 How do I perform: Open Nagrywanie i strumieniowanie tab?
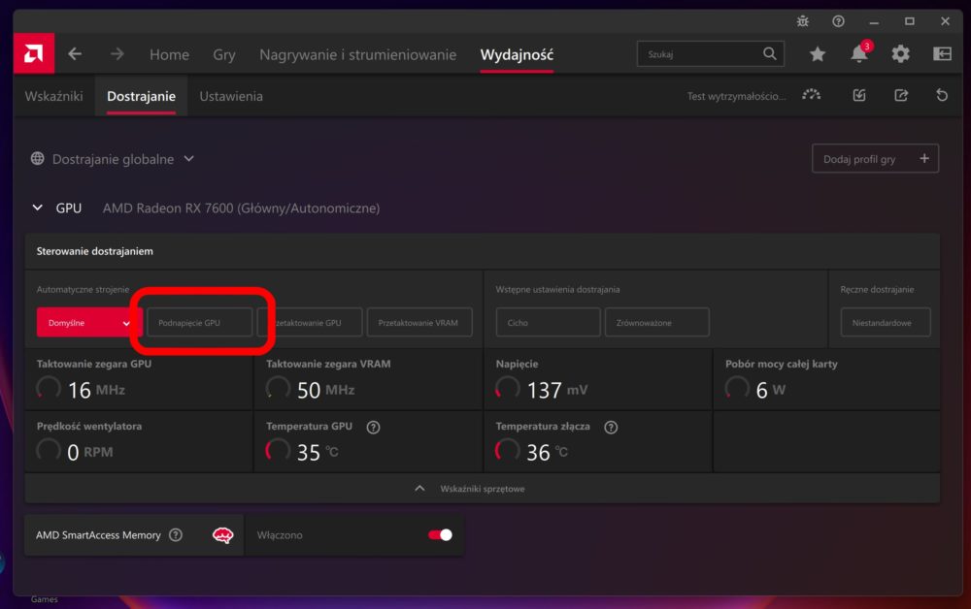[x=358, y=54]
